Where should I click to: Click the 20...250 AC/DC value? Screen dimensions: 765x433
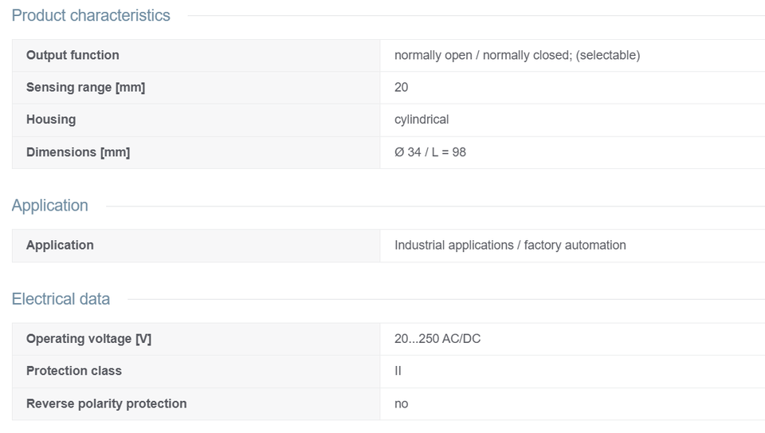click(437, 339)
